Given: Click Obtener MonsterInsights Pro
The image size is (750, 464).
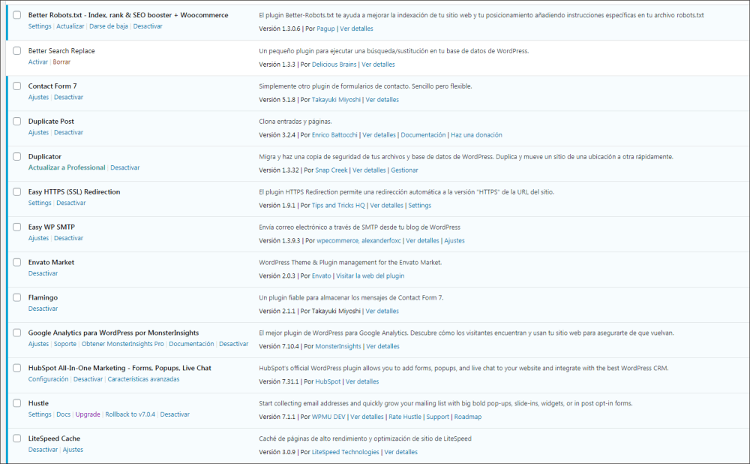Looking at the screenshot, I should pos(122,344).
